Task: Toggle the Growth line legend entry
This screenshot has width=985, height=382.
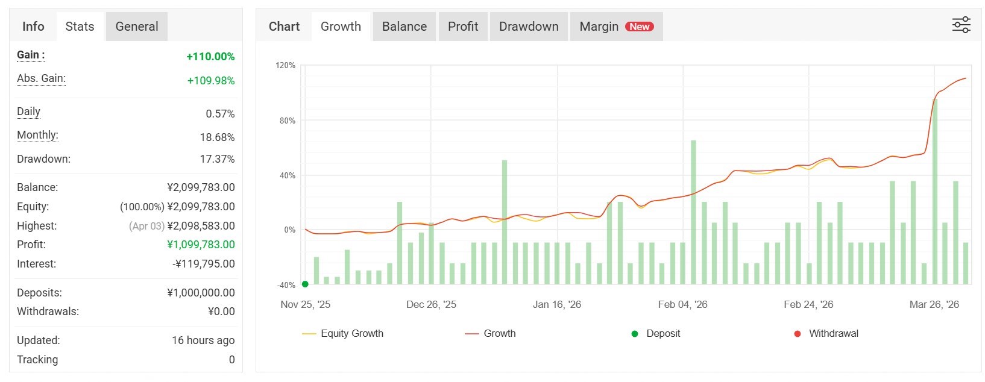Action: pyautogui.click(x=490, y=334)
